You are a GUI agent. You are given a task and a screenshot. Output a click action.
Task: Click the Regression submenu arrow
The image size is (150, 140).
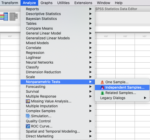[91, 53]
